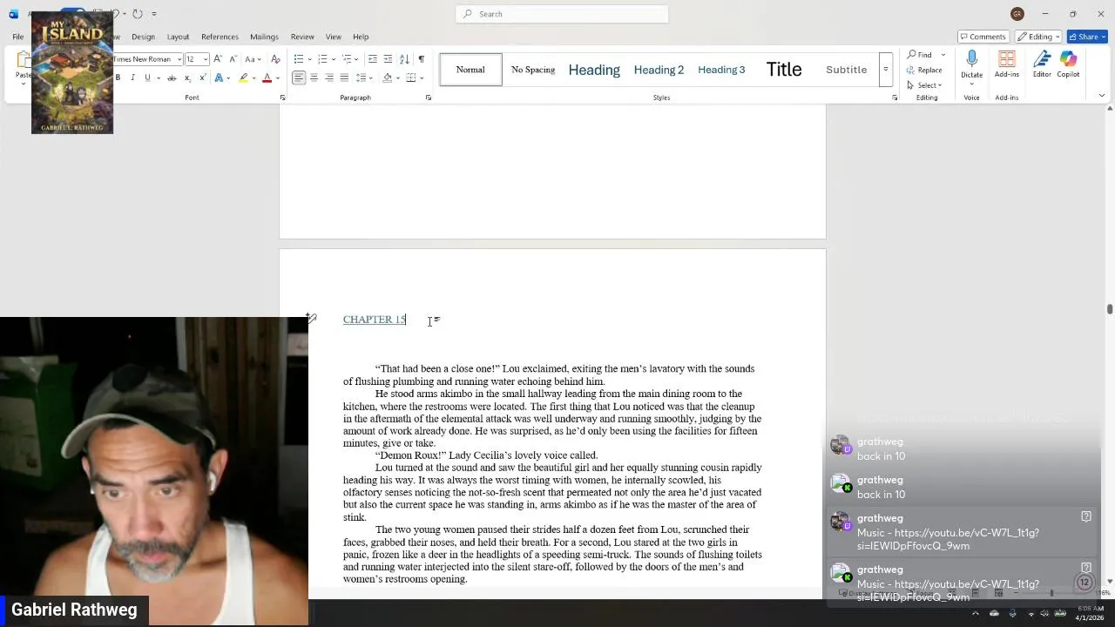Click Replace in Editing group
The height and width of the screenshot is (627, 1115).
924,70
